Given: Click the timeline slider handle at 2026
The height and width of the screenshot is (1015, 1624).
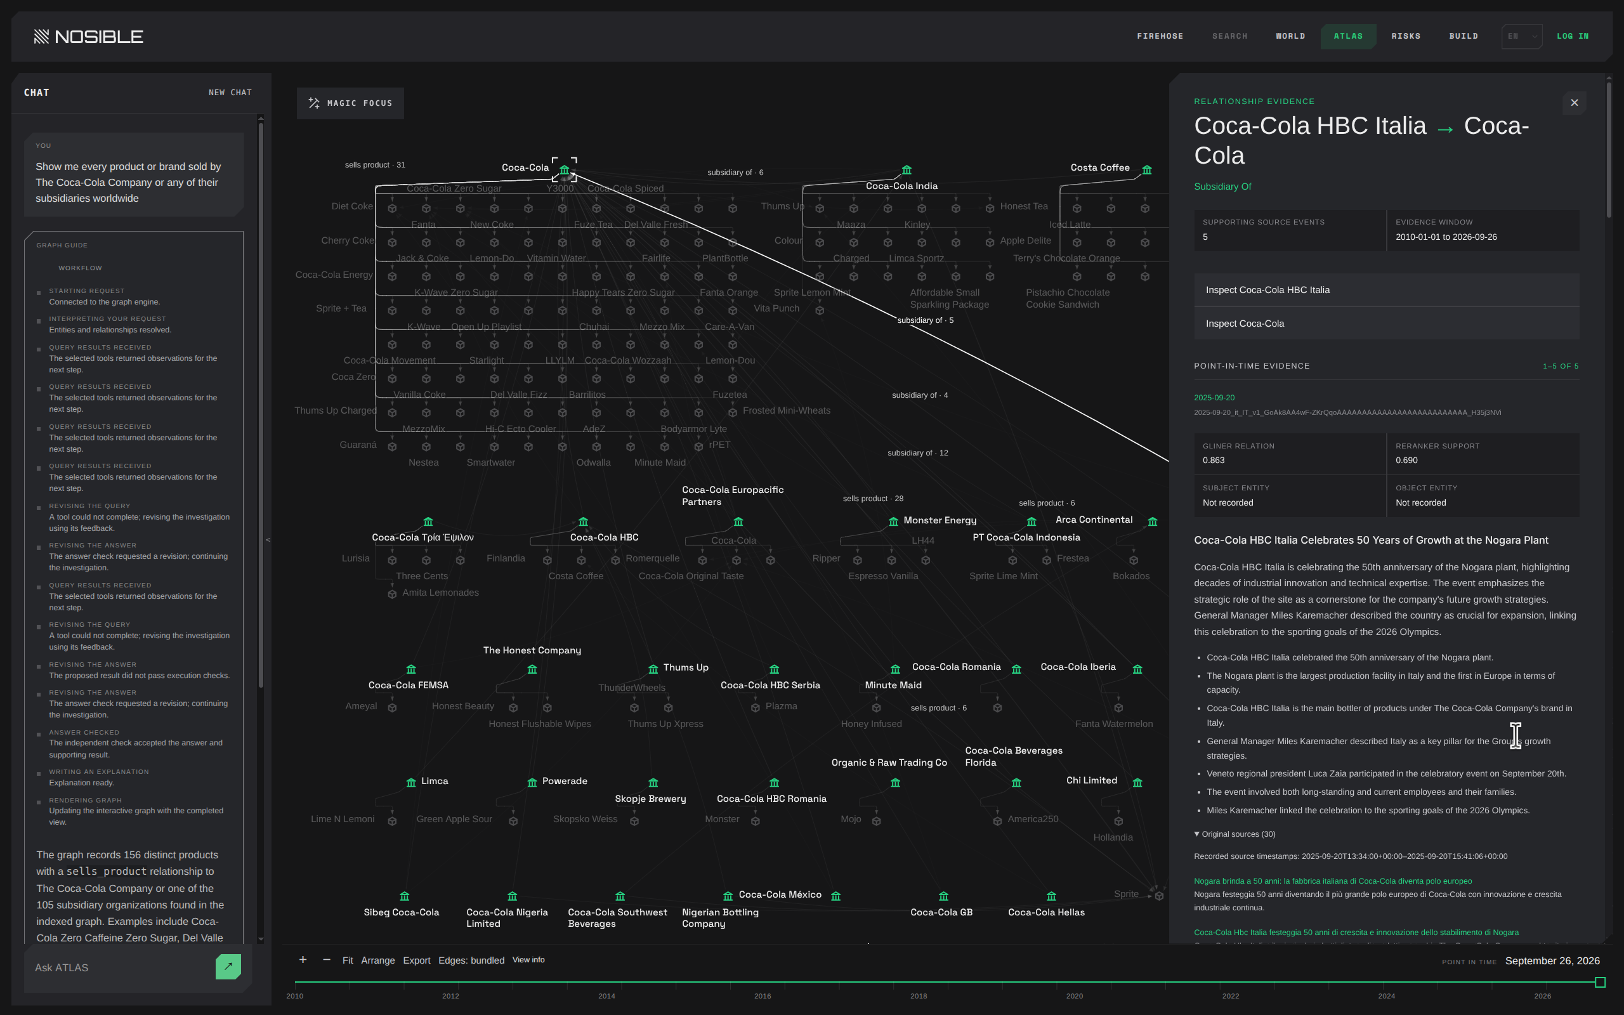Looking at the screenshot, I should 1601,982.
